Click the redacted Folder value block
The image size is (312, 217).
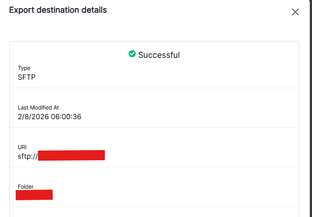click(34, 195)
